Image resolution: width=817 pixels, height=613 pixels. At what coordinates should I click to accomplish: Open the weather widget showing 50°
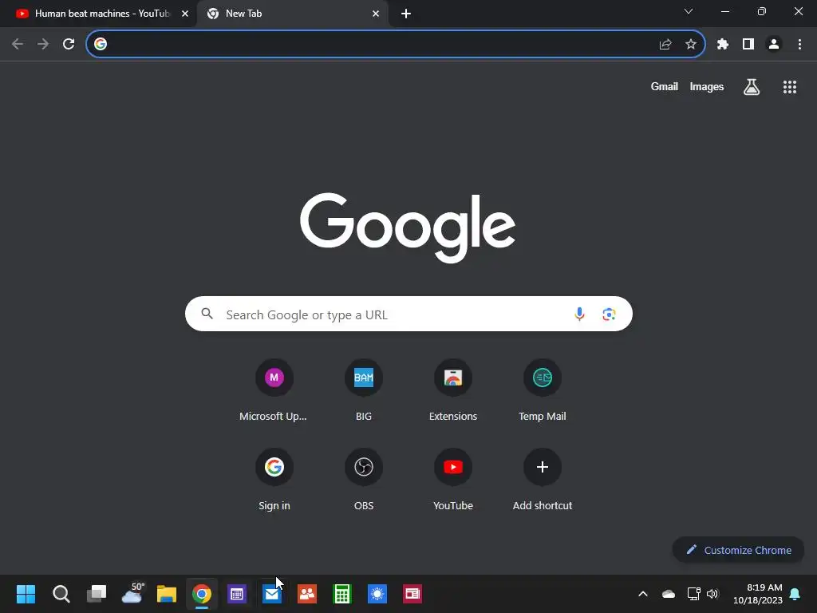[132, 593]
